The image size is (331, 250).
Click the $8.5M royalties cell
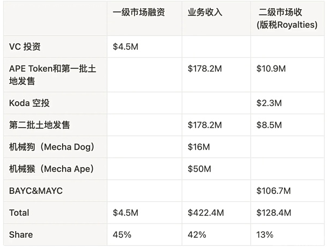coord(269,125)
